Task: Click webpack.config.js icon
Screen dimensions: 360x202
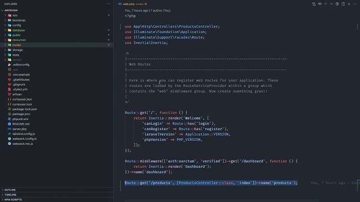Action: tap(10, 139)
